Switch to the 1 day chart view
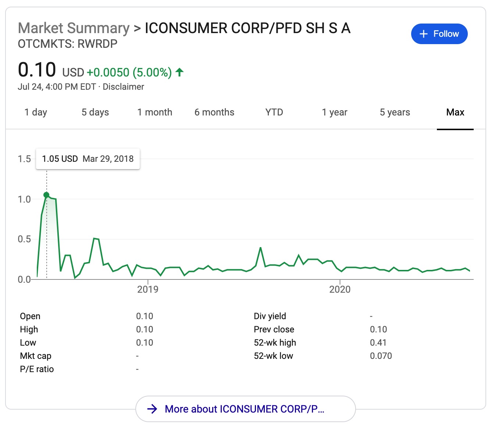Screen dimensions: 495x428 [35, 112]
